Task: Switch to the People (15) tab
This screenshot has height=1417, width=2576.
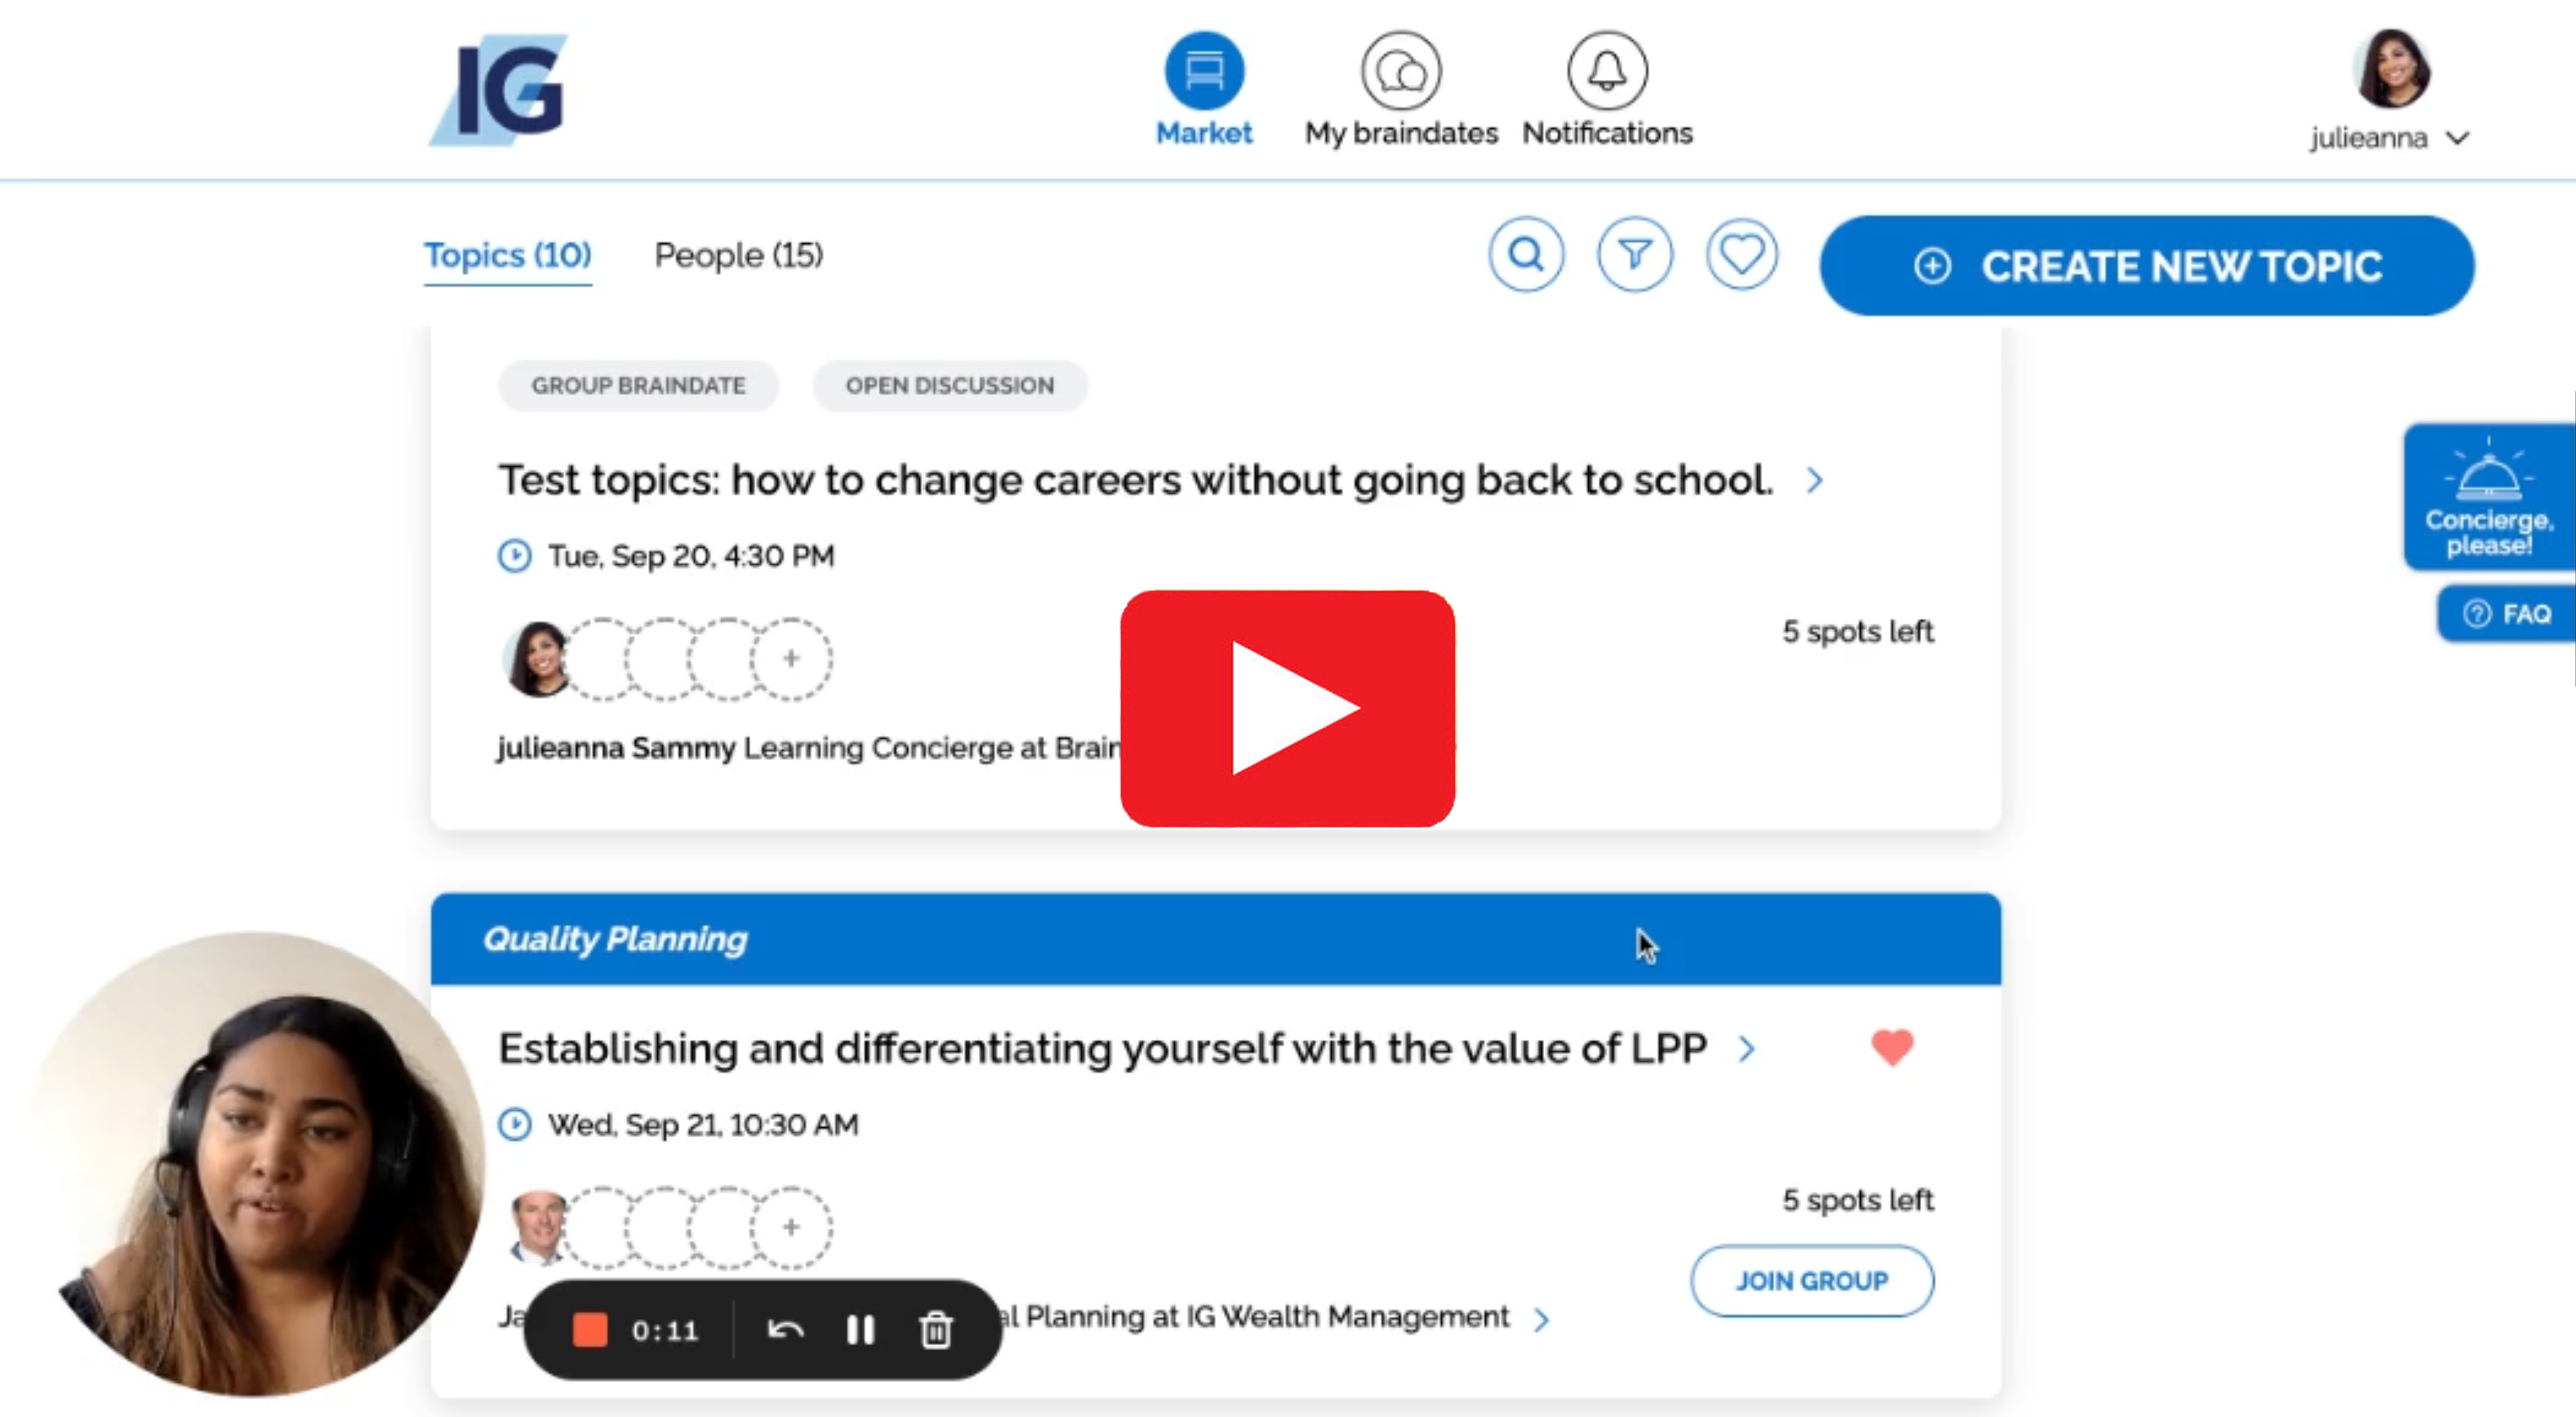Action: click(x=738, y=256)
